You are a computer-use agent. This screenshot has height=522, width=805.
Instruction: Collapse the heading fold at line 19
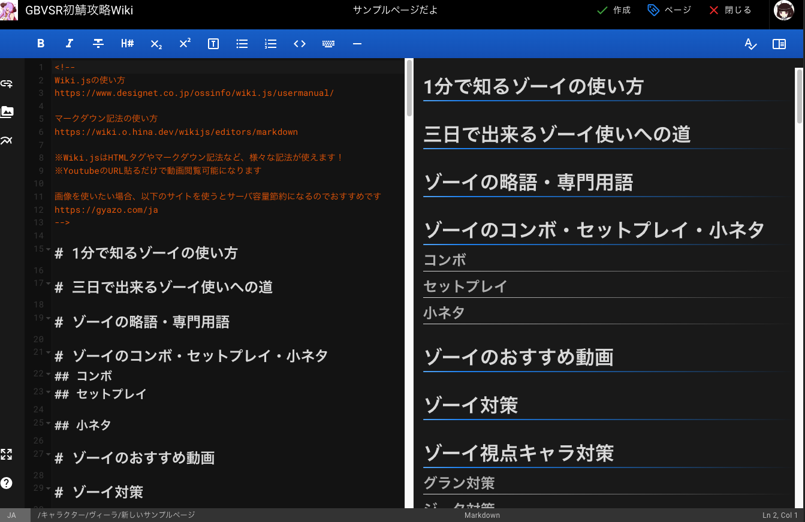point(47,318)
